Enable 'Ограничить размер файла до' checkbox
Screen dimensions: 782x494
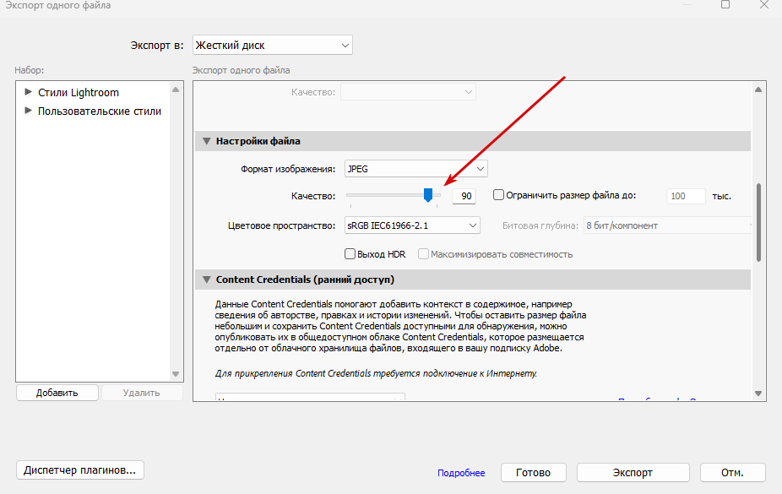pos(498,195)
